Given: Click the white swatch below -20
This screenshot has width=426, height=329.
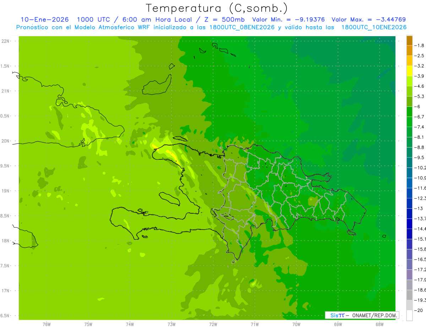Looking at the screenshot, I should [409, 315].
